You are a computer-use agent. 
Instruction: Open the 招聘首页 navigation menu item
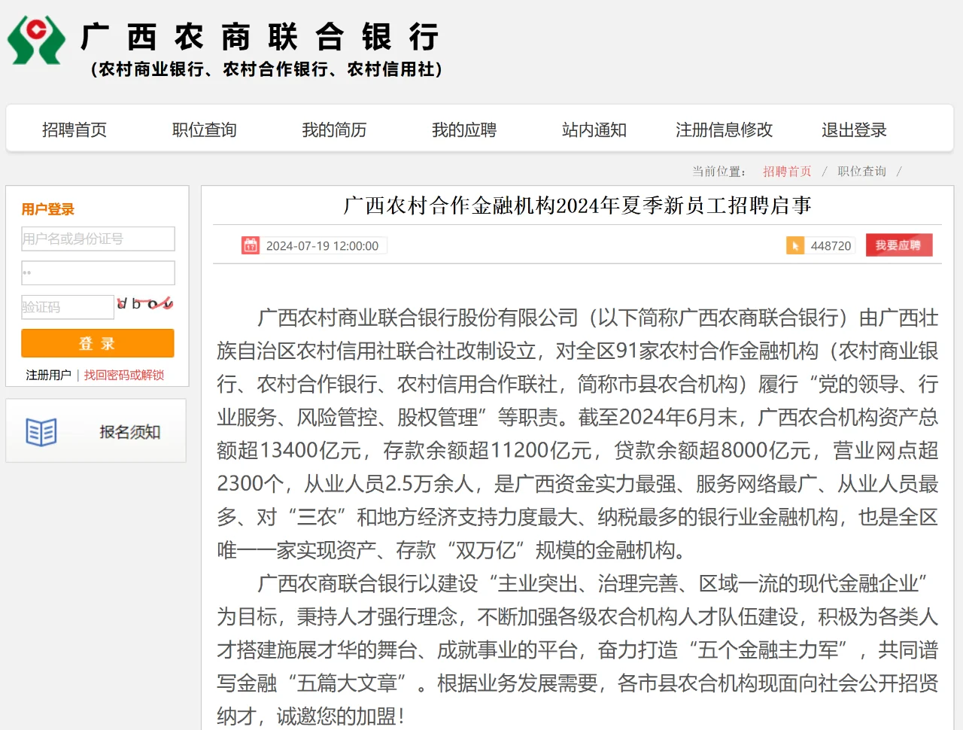(x=74, y=130)
